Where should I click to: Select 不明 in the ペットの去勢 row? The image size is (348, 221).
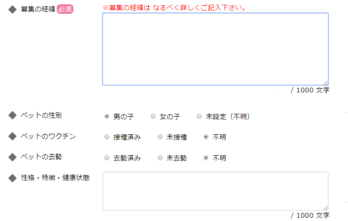pos(206,158)
